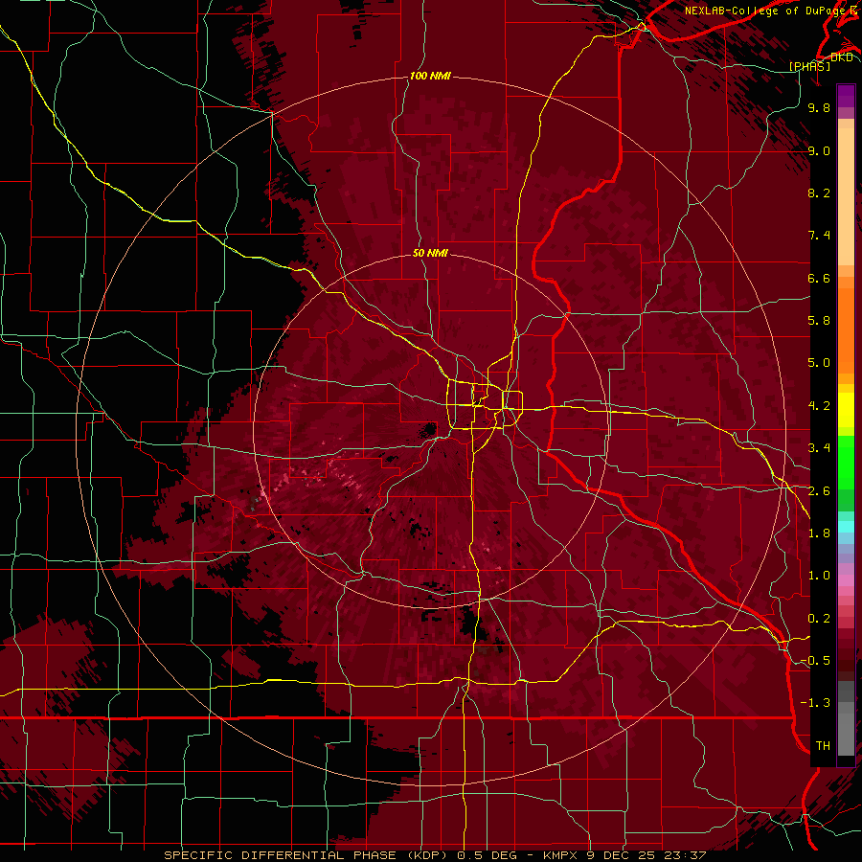Click the 3.4 legend value
The height and width of the screenshot is (862, 862).
coord(819,448)
